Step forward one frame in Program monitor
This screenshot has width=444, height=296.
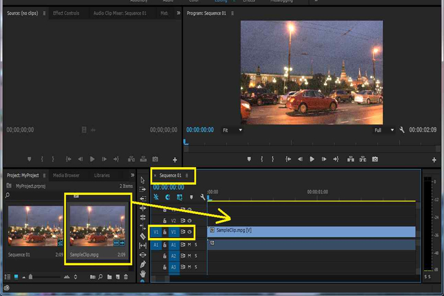(324, 159)
